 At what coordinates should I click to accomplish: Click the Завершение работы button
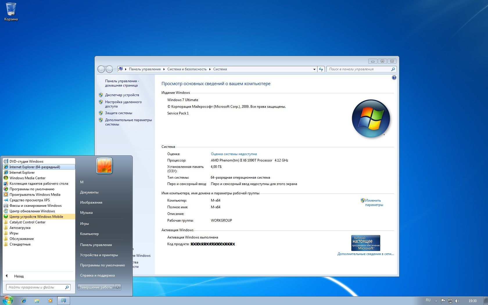pos(96,287)
